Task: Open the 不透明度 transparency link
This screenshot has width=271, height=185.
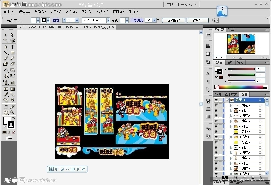Action: pos(137,20)
